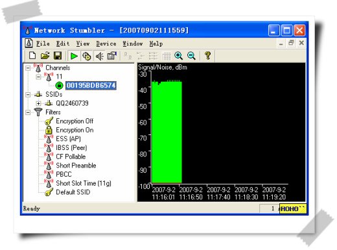Select the Short Preamble filter
The height and width of the screenshot is (250, 337).
tap(76, 166)
